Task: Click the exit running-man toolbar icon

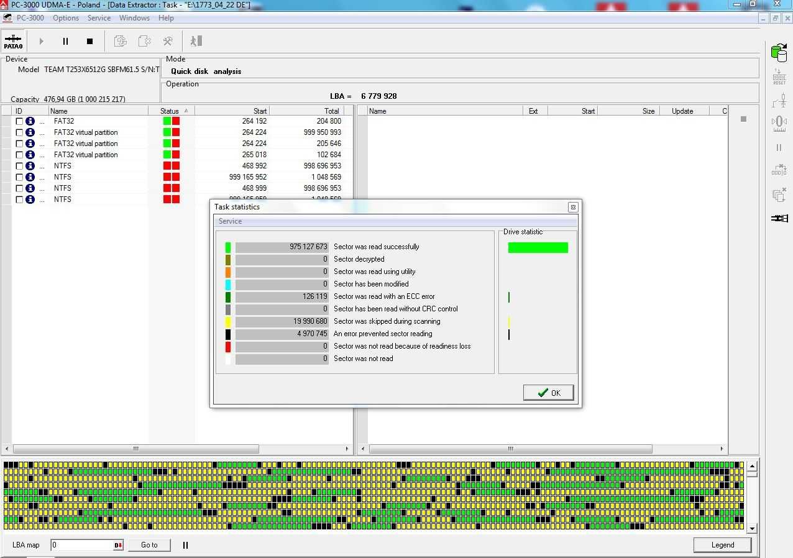Action: pyautogui.click(x=196, y=41)
